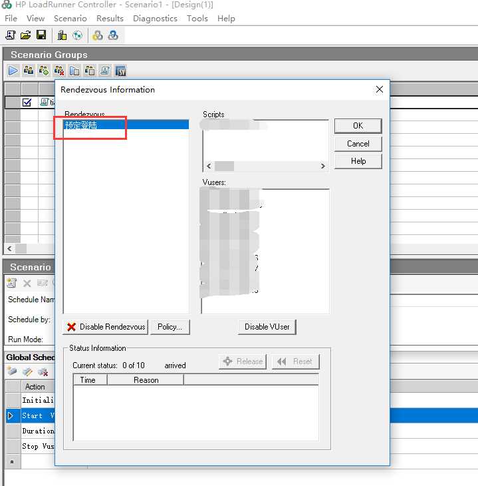478x486 pixels.
Task: Click the new-row asterisk cell in schedule
Action: [13, 462]
